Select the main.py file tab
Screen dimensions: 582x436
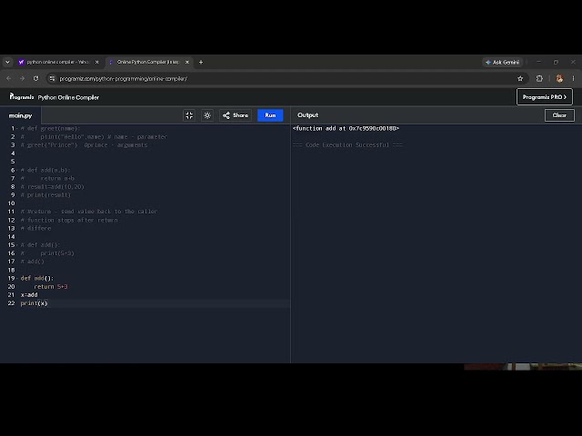point(20,115)
